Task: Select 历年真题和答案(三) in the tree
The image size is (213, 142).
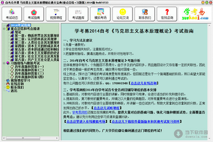Action: click(29, 73)
